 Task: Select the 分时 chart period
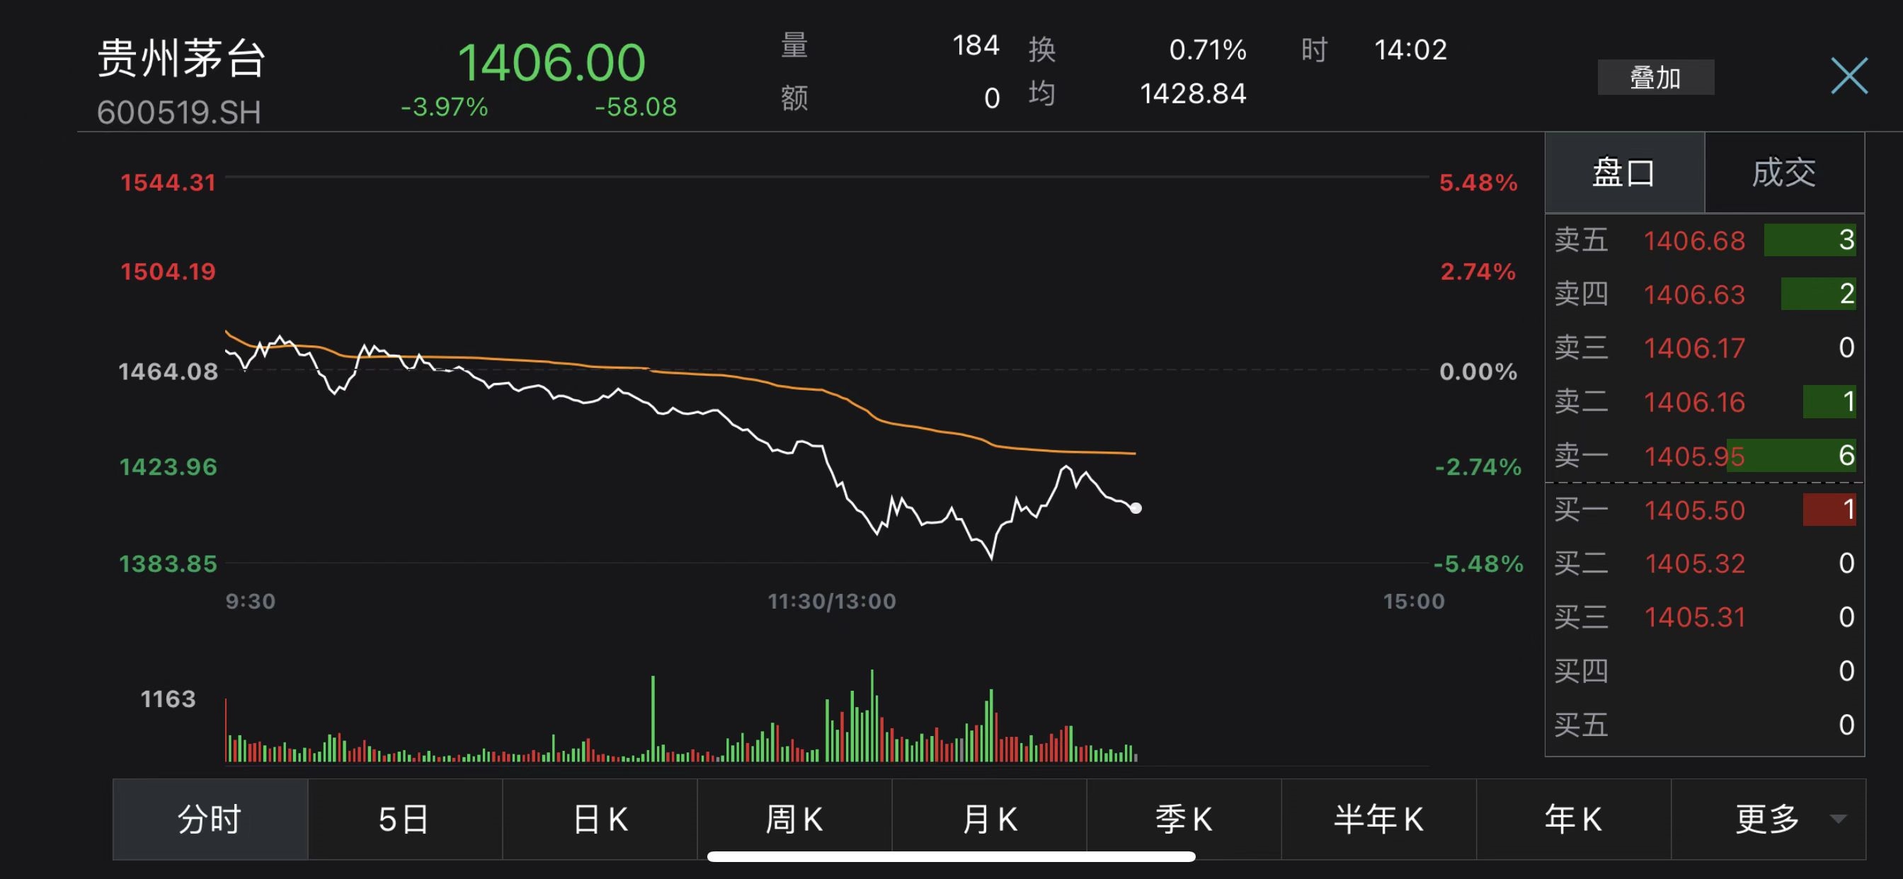[210, 818]
